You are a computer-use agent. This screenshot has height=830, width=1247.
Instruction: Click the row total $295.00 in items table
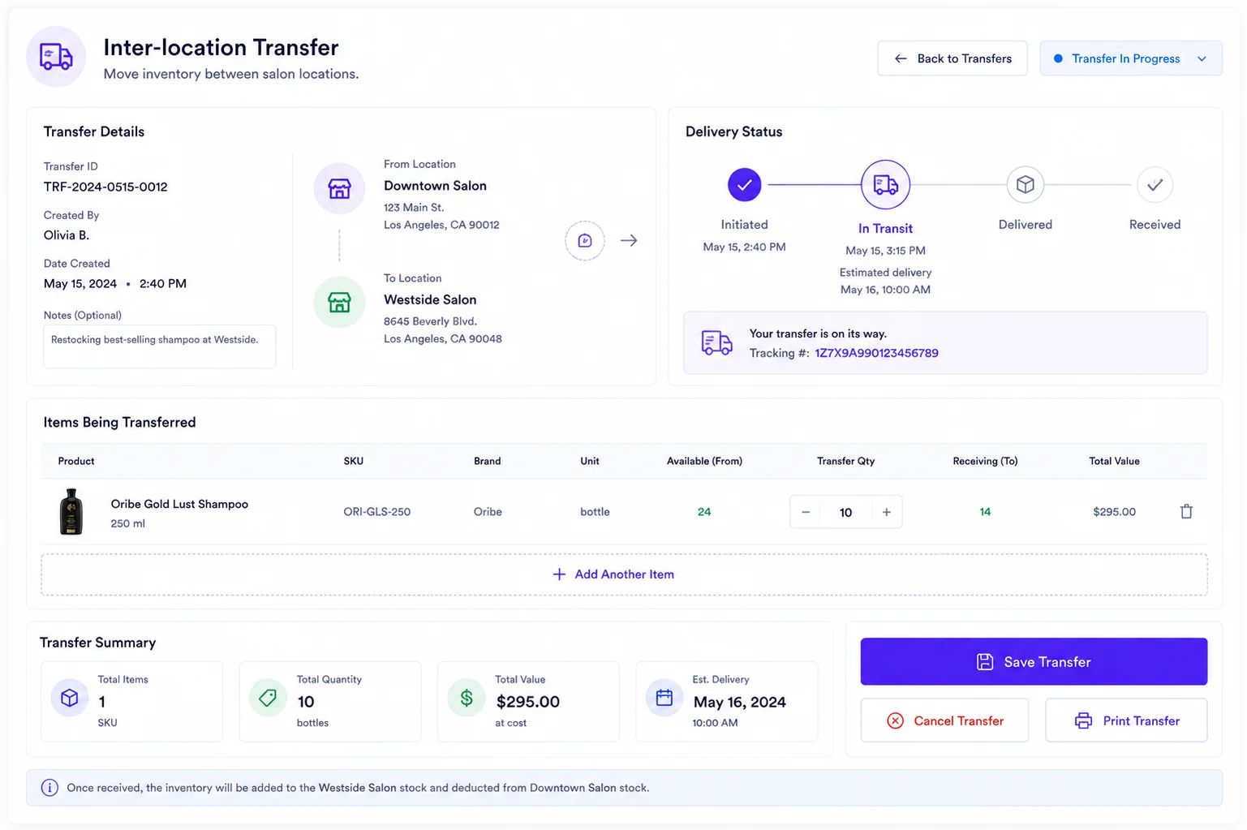(1114, 512)
